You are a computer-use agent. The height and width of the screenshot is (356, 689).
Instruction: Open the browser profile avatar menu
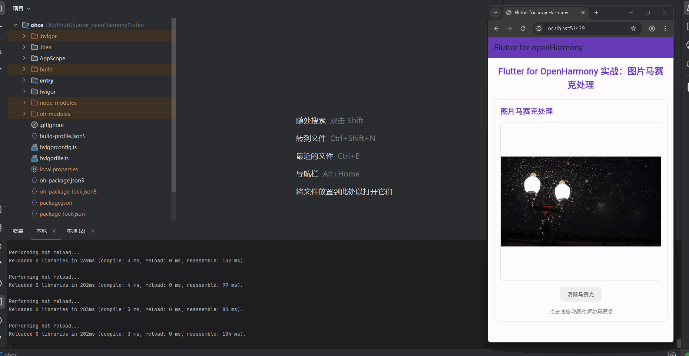pyautogui.click(x=652, y=28)
